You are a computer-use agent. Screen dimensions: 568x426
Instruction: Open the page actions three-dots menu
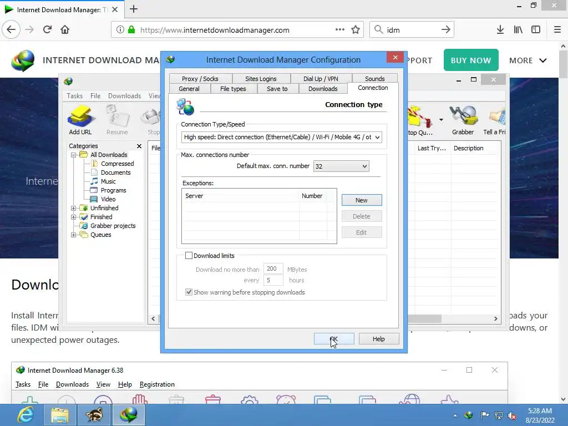pyautogui.click(x=340, y=29)
